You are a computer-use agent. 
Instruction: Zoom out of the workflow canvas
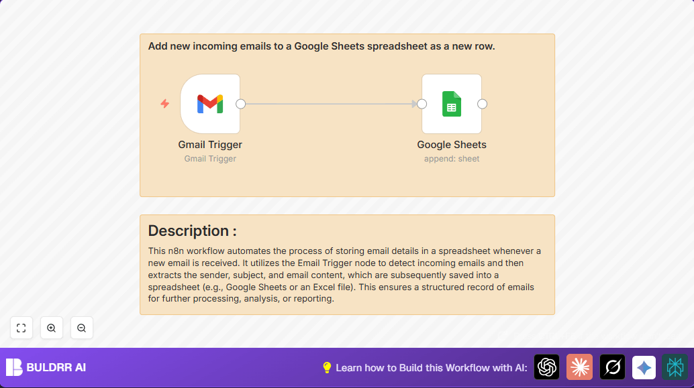[x=81, y=328]
